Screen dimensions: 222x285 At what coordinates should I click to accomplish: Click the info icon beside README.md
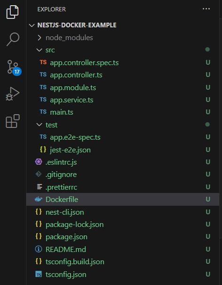pyautogui.click(x=39, y=249)
